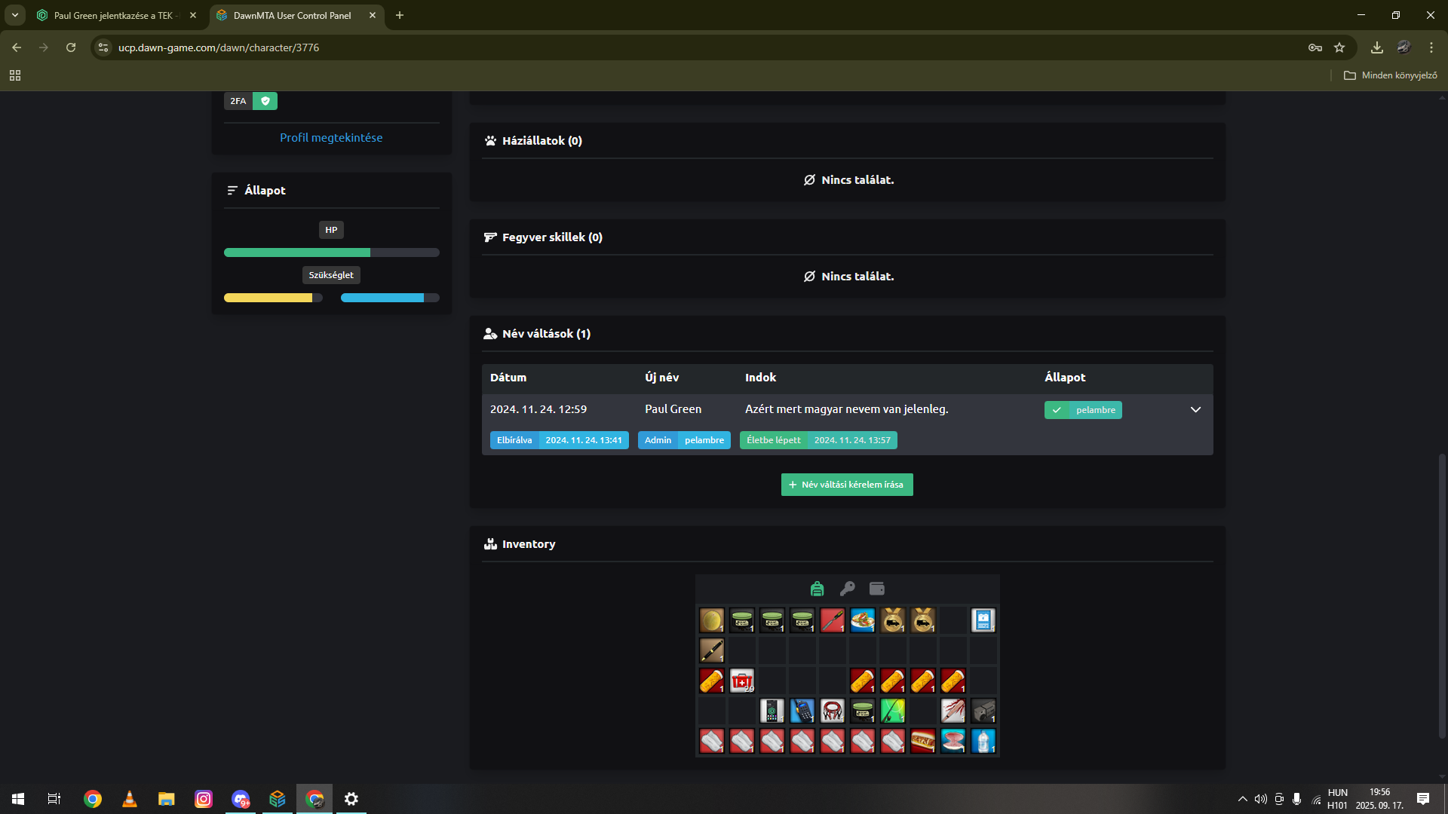Image resolution: width=1448 pixels, height=814 pixels.
Task: Click the 2FA shield status badge
Action: tap(265, 101)
